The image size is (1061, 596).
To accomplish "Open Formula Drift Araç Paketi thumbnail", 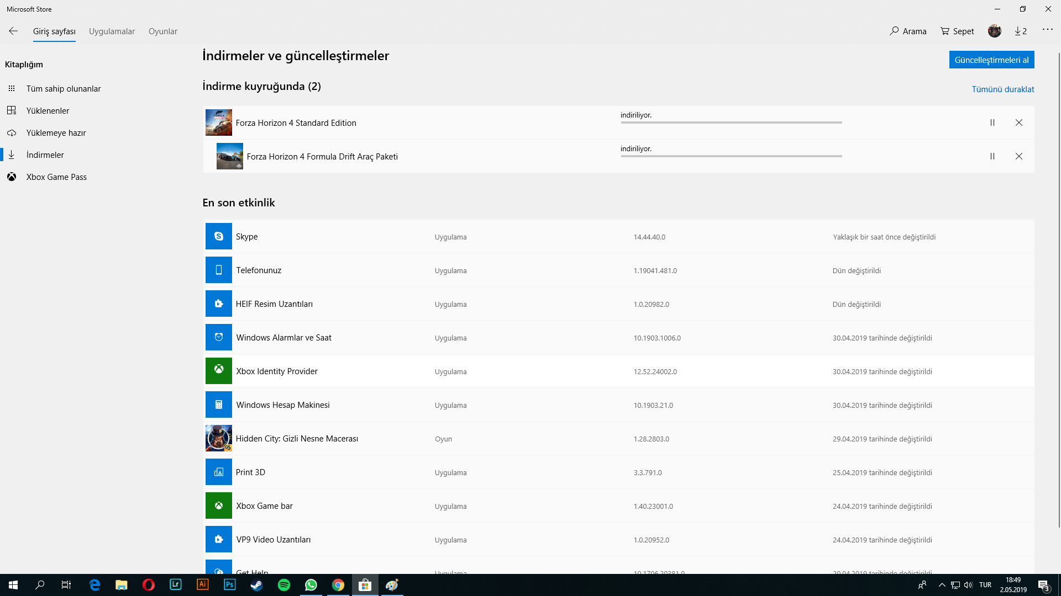I will pos(230,156).
